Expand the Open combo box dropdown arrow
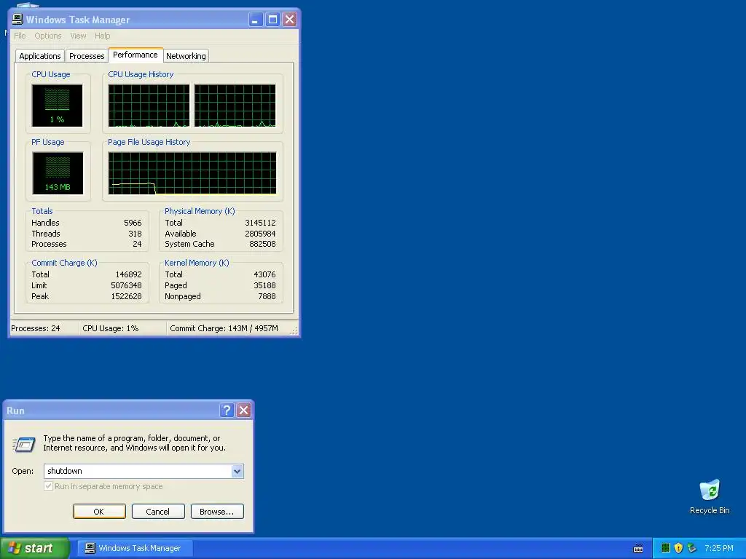Image resolution: width=746 pixels, height=559 pixels. point(237,471)
